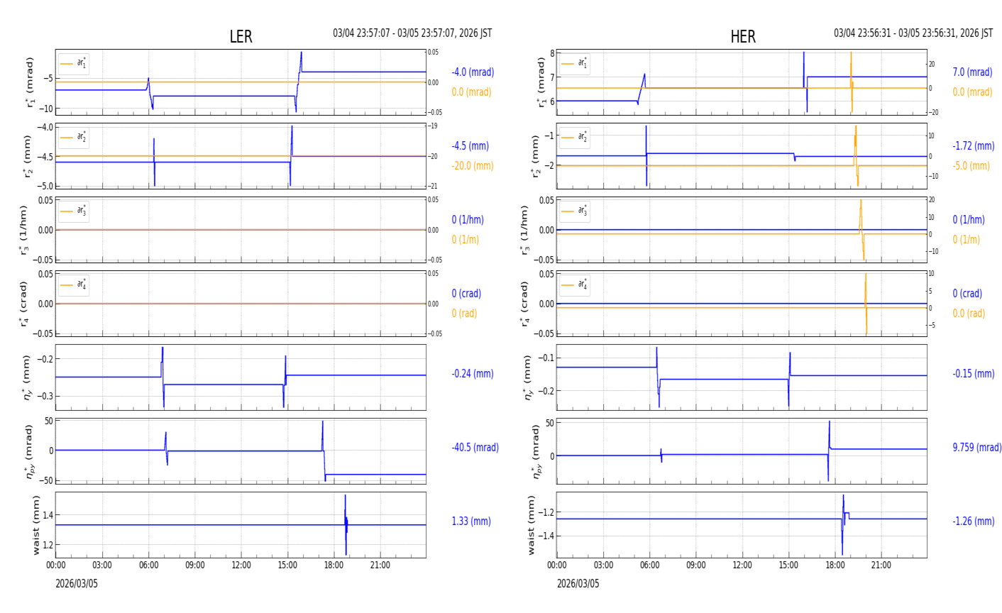Viewport: 1002px width, 613px height.
Task: Click the ∂r4* legend in LER panel
Action: click(x=74, y=285)
